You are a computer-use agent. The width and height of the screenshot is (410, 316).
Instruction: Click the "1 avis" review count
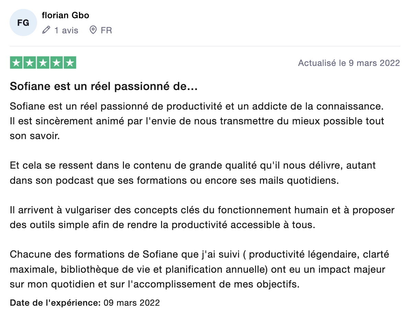pyautogui.click(x=66, y=30)
